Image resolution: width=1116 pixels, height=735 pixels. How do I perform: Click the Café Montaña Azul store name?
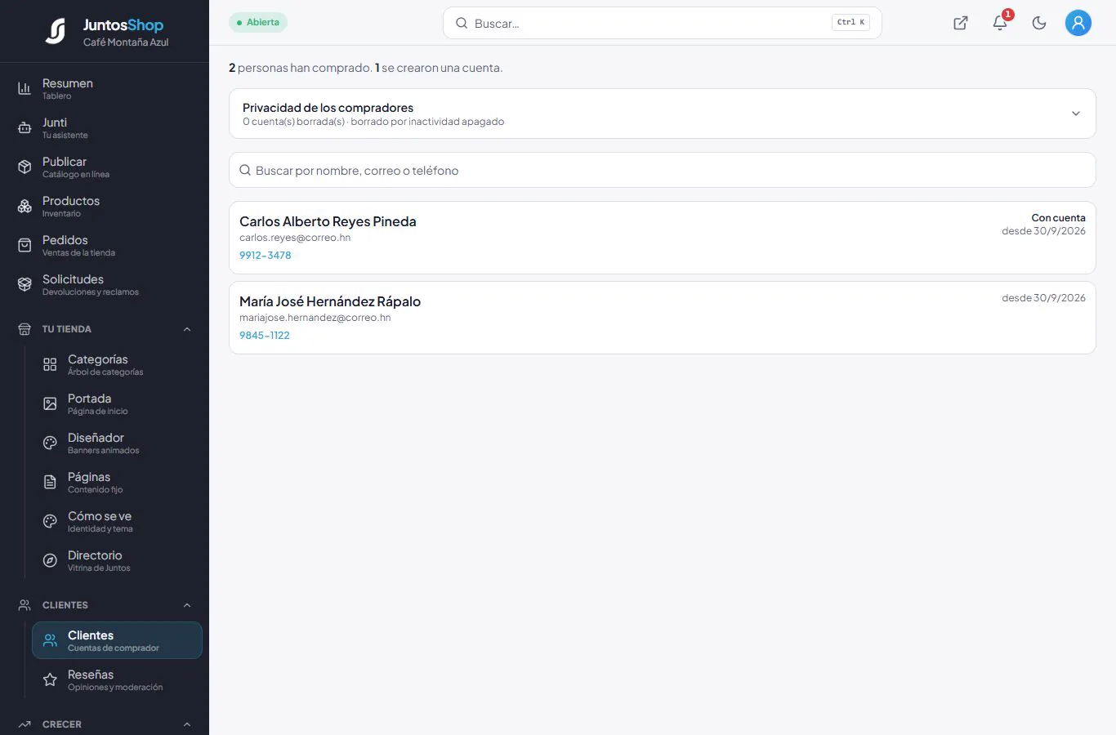pos(126,42)
